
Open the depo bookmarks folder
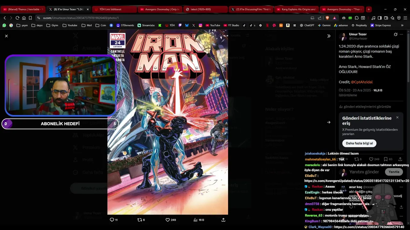click(37, 25)
